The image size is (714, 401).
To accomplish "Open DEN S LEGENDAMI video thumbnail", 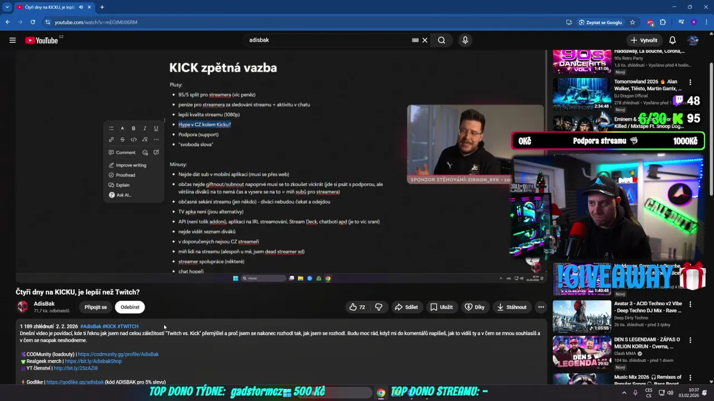I will [x=582, y=352].
